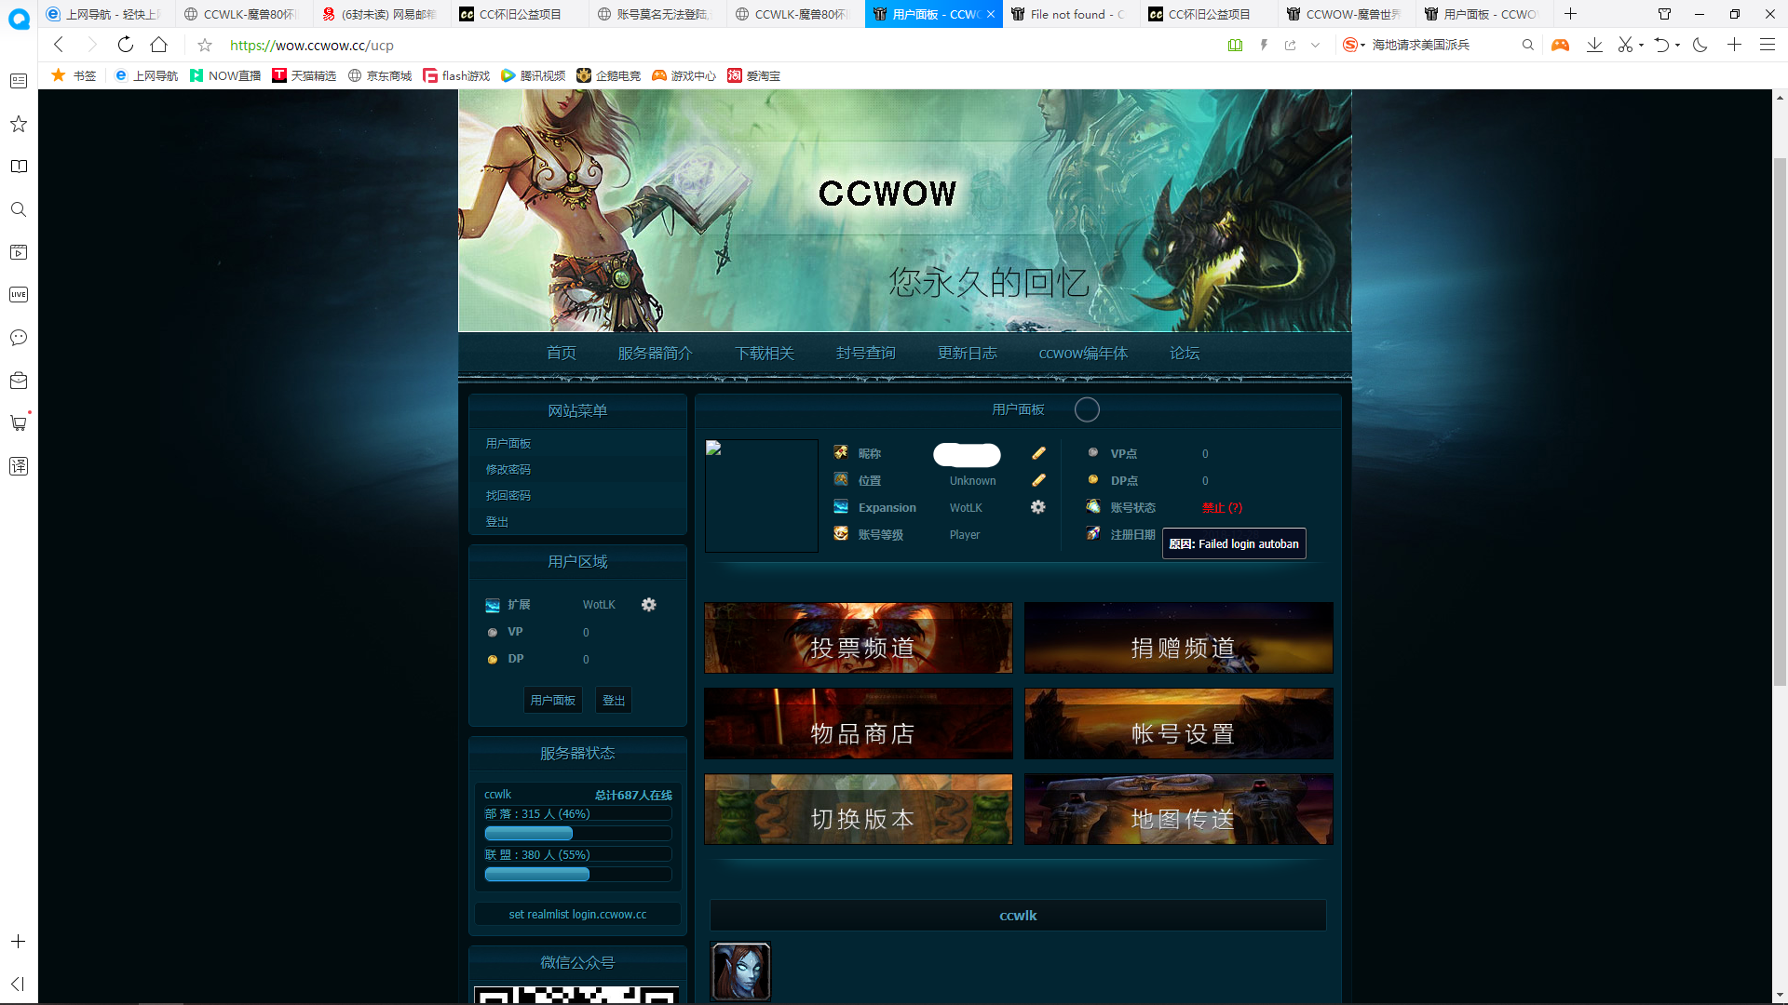Open browser downloads arrow icon
Viewport: 1788px width, 1005px height.
[x=1594, y=45]
